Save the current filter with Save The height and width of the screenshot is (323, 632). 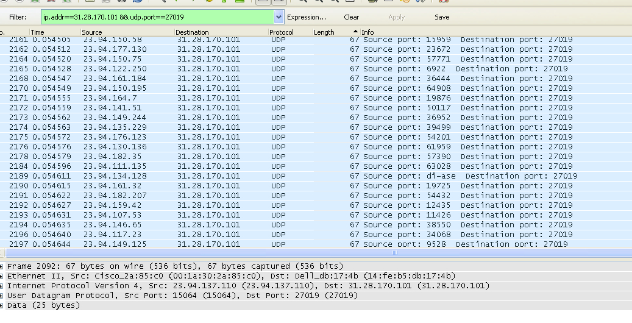point(442,17)
